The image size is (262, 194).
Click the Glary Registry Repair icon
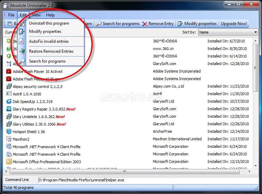pyautogui.click(x=9, y=109)
